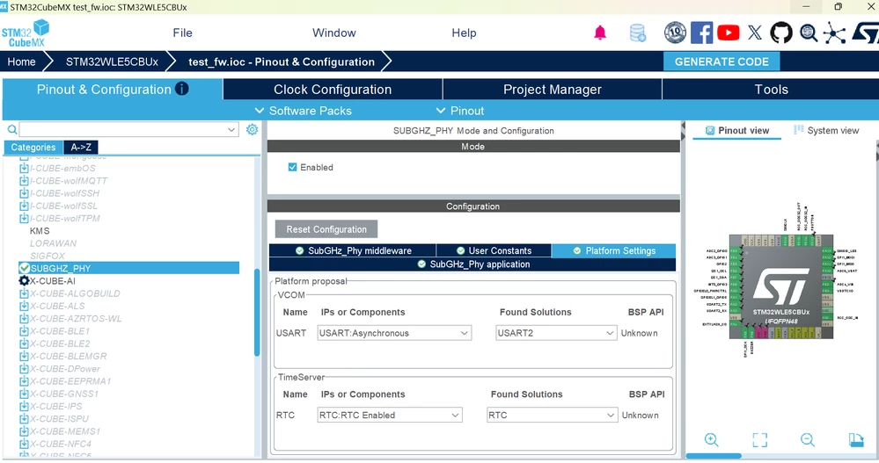Open the notifications bell icon
Image resolution: width=879 pixels, height=463 pixels.
(x=600, y=33)
